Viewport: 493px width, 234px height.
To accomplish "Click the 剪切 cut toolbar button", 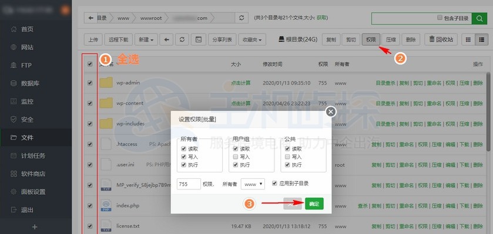I will coord(351,40).
